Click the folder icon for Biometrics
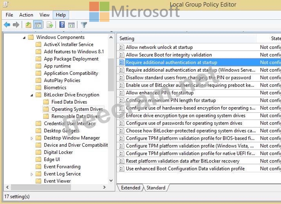 pos(38,88)
